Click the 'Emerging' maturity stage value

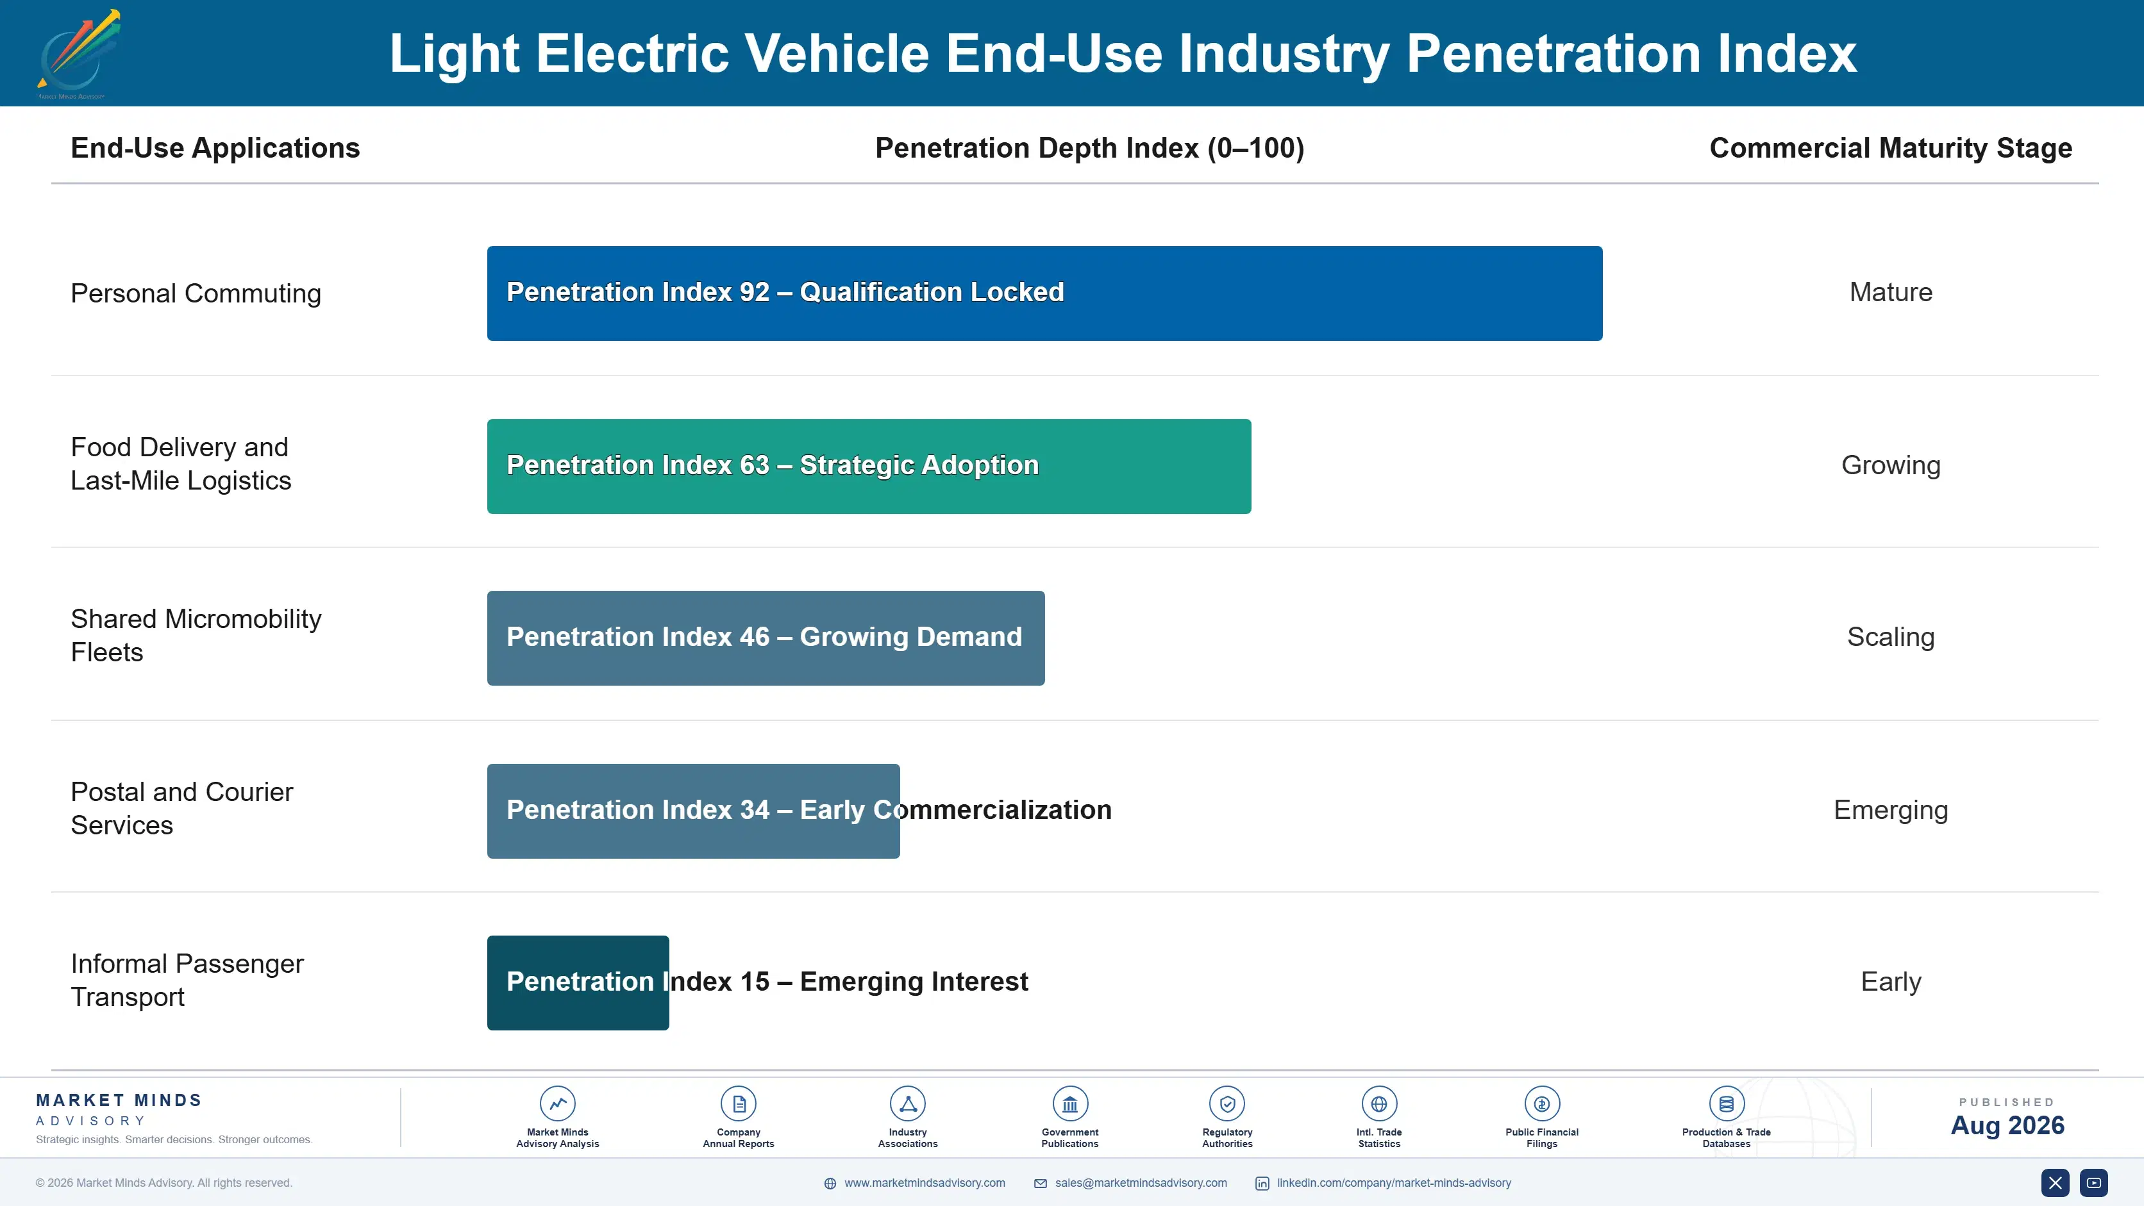pos(1890,810)
